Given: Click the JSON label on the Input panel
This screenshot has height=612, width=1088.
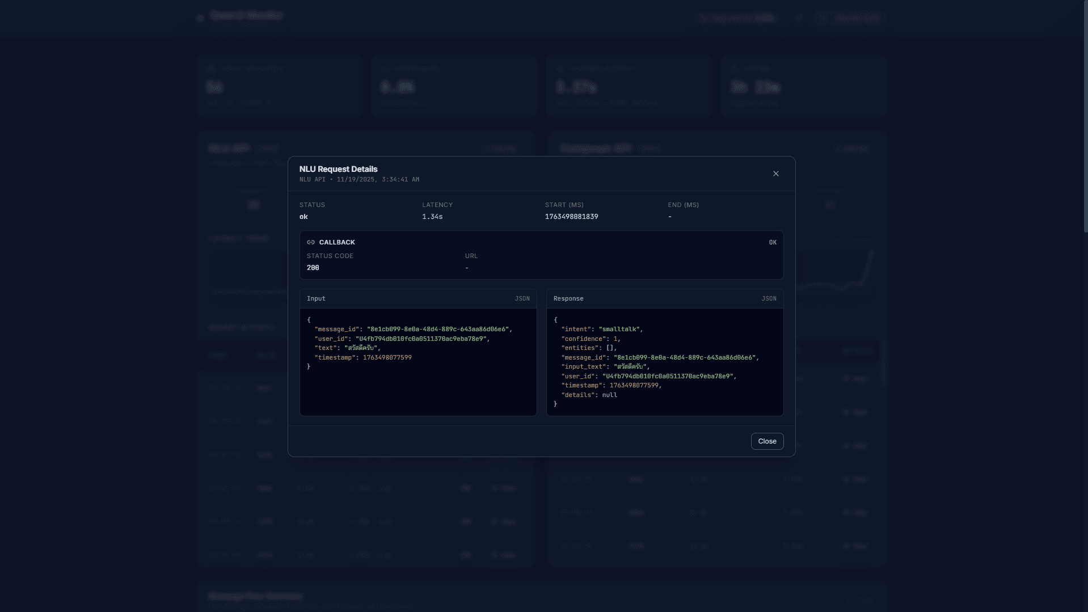Looking at the screenshot, I should point(522,298).
